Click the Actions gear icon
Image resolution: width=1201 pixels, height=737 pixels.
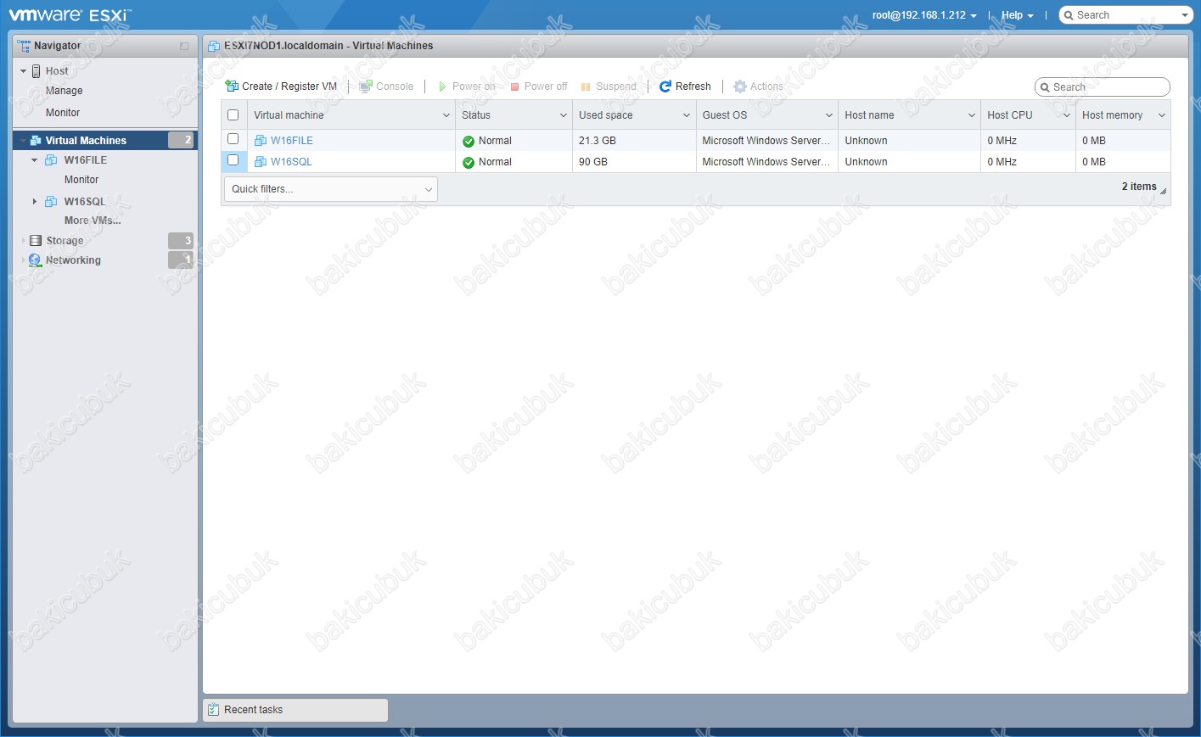click(740, 87)
